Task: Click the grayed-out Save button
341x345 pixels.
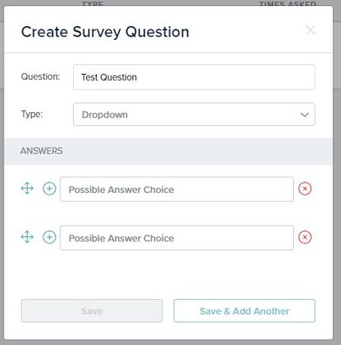Action: pos(91,311)
